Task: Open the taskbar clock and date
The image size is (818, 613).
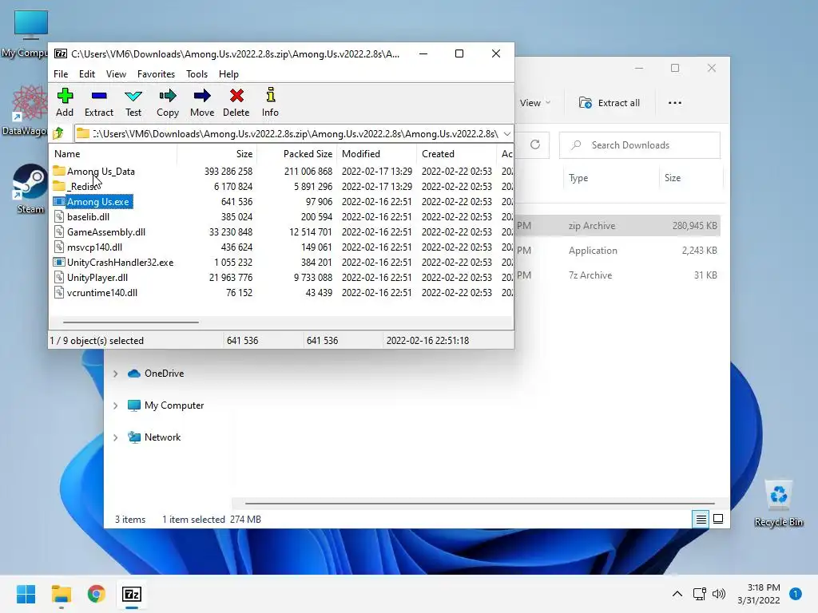Action: coord(759,594)
